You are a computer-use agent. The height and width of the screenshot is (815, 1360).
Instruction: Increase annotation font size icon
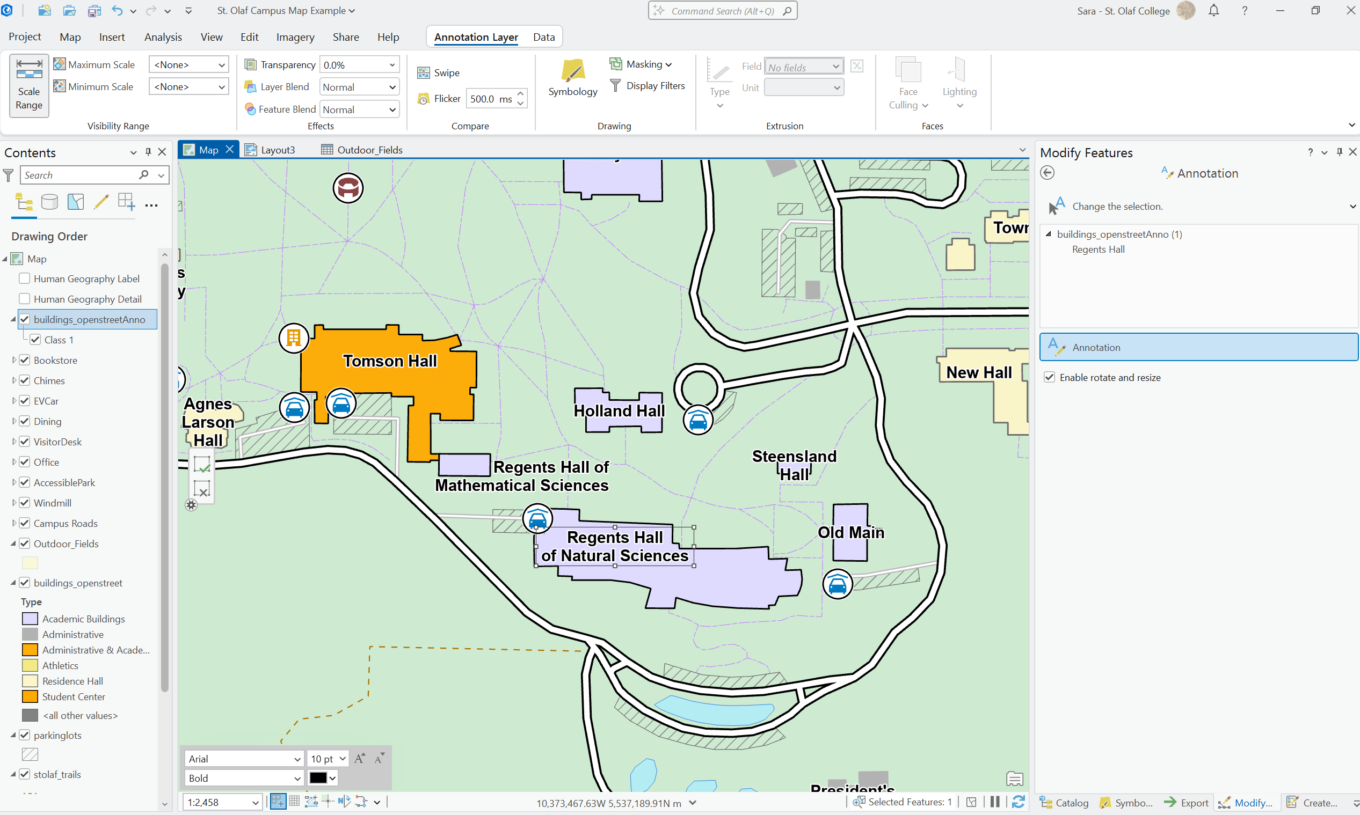(x=360, y=759)
